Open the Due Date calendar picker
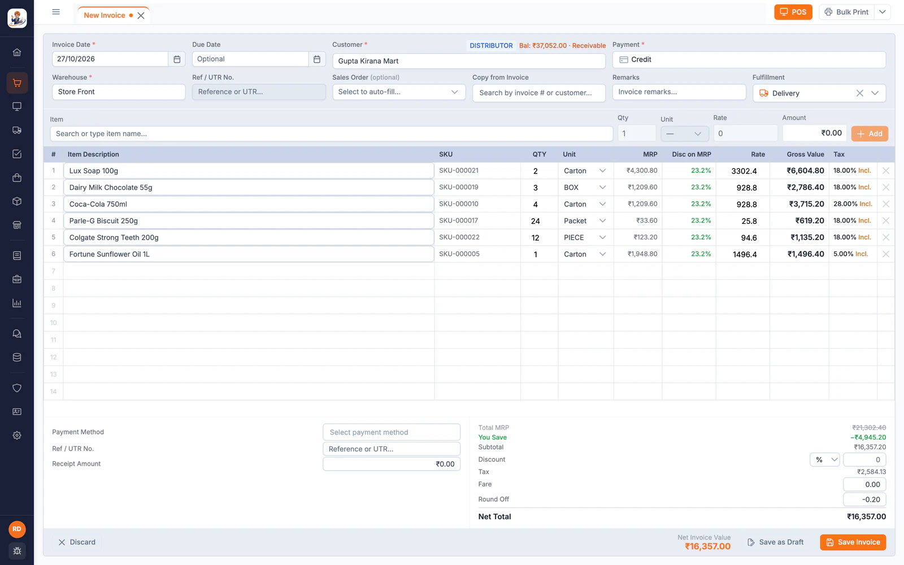Image resolution: width=904 pixels, height=565 pixels. click(x=317, y=59)
